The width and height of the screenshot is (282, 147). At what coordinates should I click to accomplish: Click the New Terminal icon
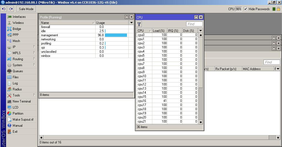tap(9, 101)
